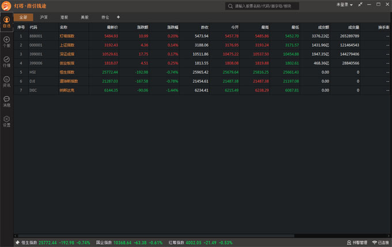
Task: Click the 灯塔 app logo
Action: 6,6
